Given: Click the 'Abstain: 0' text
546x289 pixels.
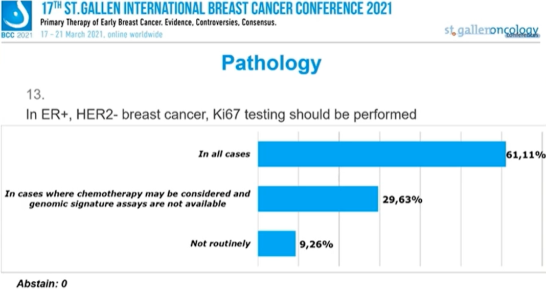Looking at the screenshot, I should [42, 283].
